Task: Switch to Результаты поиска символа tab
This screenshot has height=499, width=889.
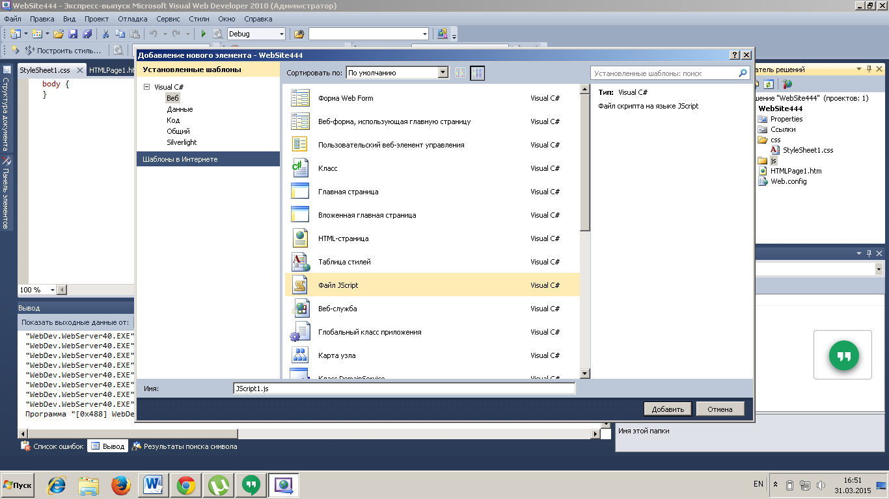Action: click(184, 446)
